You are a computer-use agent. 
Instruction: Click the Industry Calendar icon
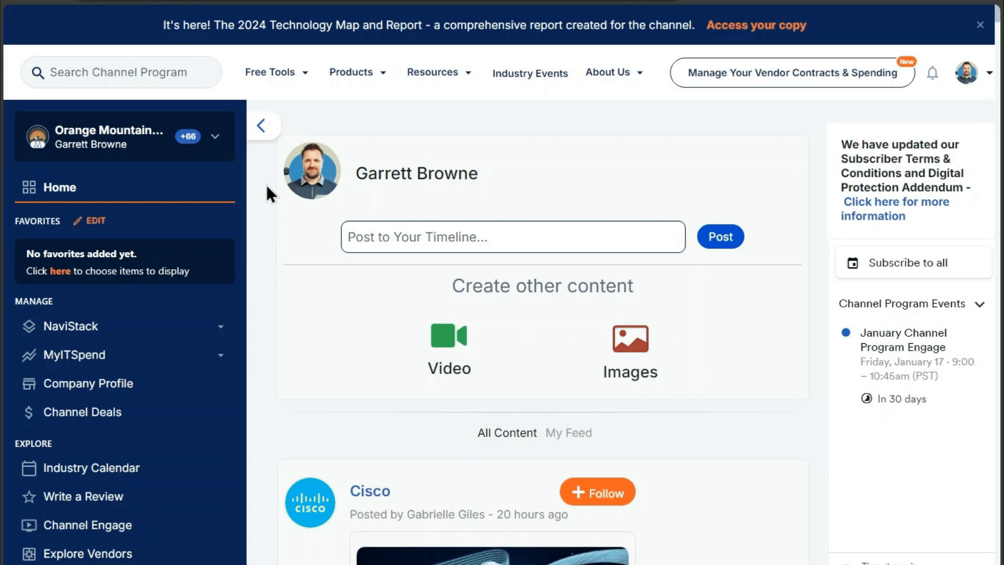tap(28, 468)
